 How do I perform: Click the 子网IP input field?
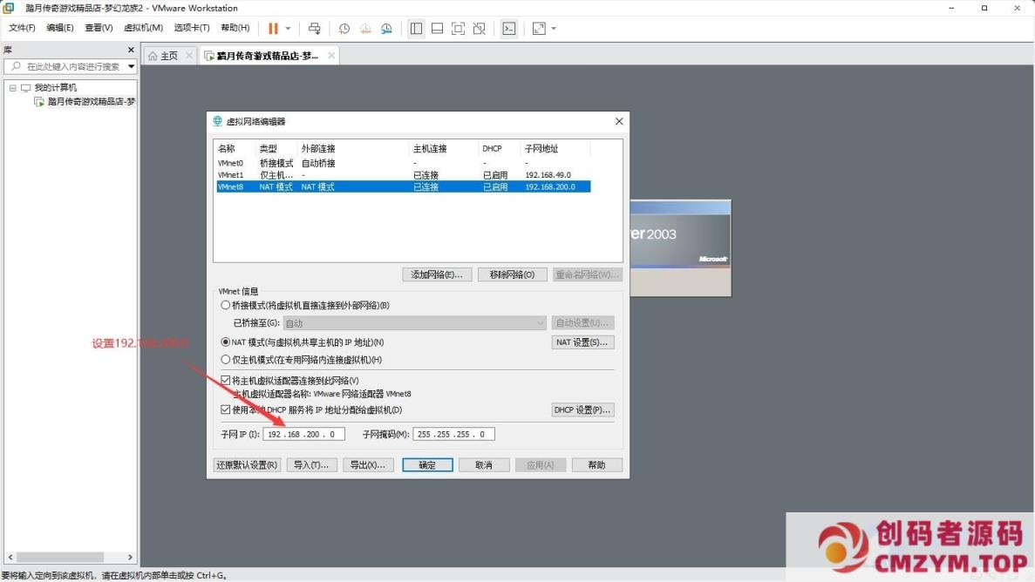click(303, 433)
